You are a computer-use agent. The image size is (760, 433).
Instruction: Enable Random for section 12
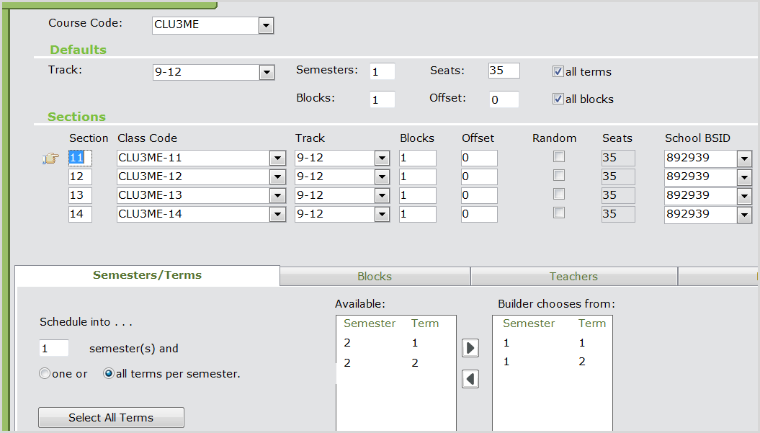pos(559,175)
